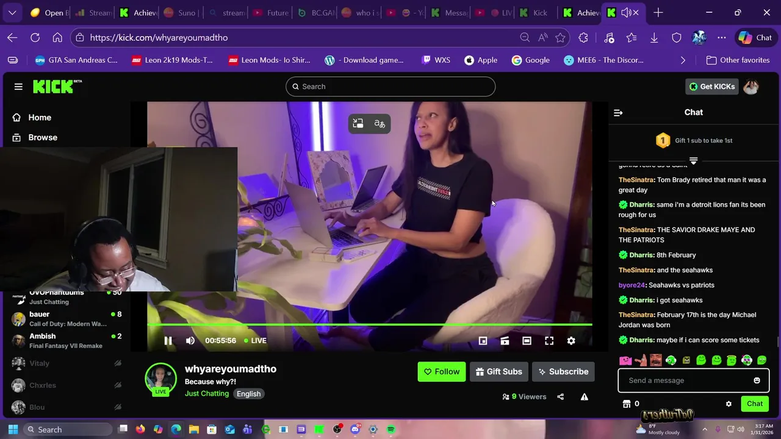
Task: Subscribe to whyareyoumadtho
Action: tap(563, 371)
